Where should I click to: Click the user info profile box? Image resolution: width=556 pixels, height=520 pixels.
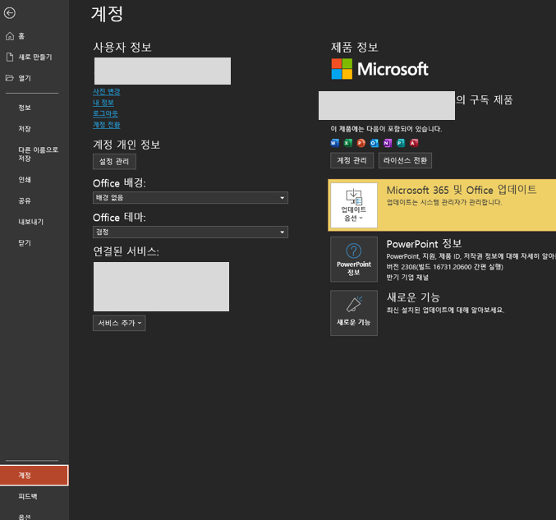click(x=163, y=71)
